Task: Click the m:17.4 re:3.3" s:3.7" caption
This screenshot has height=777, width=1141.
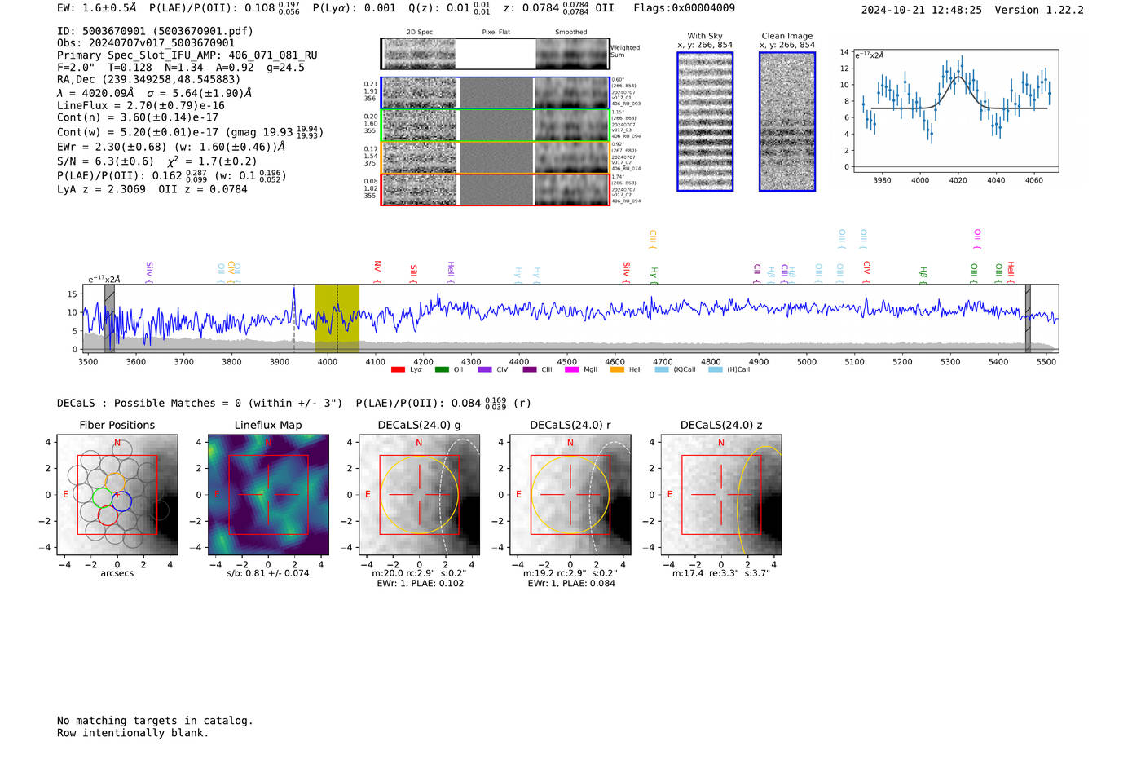Action: [x=721, y=573]
